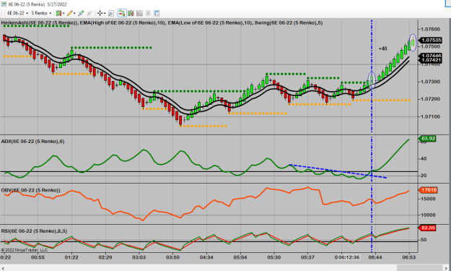451x271 pixels.
Task: Open the crosshair cursor type dropdown
Action: 101,13
